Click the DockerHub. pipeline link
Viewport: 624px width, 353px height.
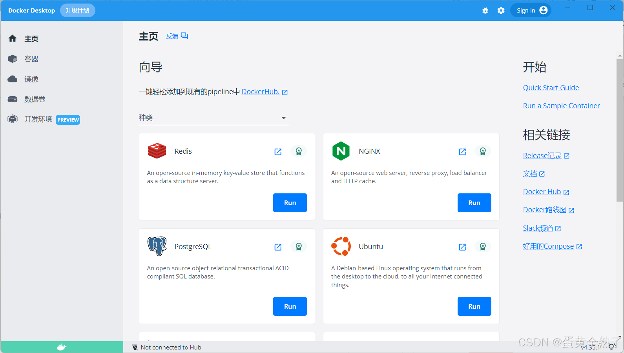(261, 91)
